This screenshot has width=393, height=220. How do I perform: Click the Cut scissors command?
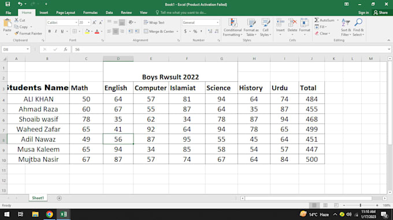pyautogui.click(x=20, y=20)
